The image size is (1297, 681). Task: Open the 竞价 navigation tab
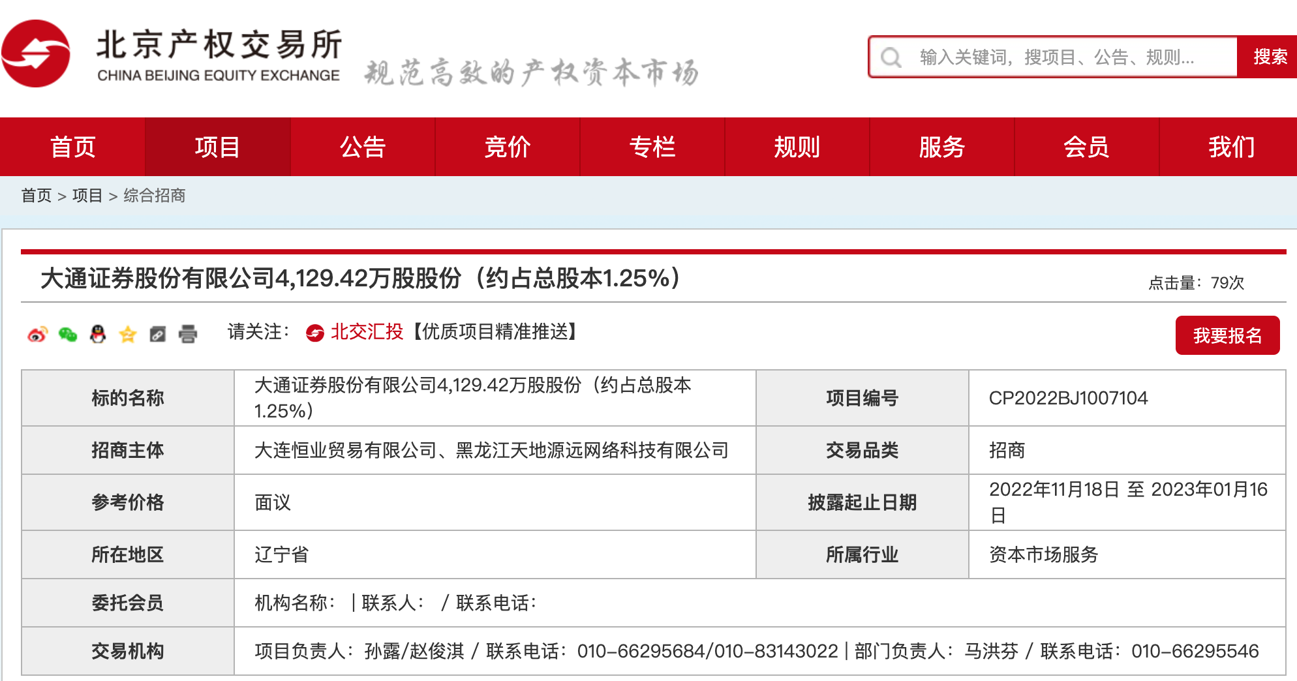point(507,147)
